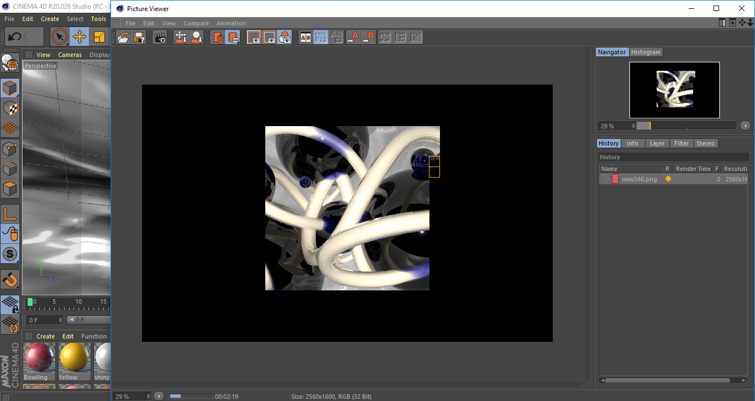This screenshot has width=755, height=401.
Task: Click the active history filter toolbar icon
Action: pos(233,37)
